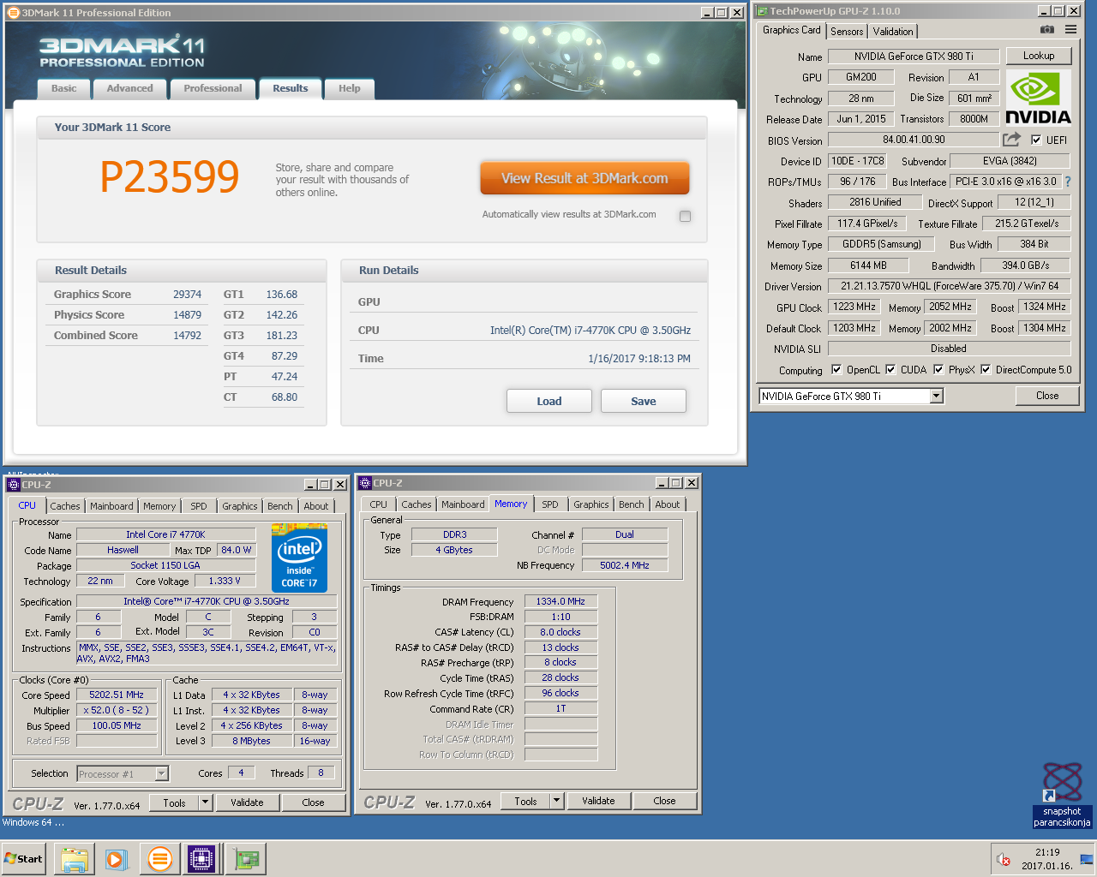Open the Help tab in 3DMark
The height and width of the screenshot is (877, 1097).
(349, 88)
